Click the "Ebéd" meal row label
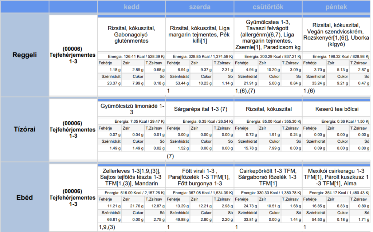Viewport: 373px width, 232px height. pos(24,198)
